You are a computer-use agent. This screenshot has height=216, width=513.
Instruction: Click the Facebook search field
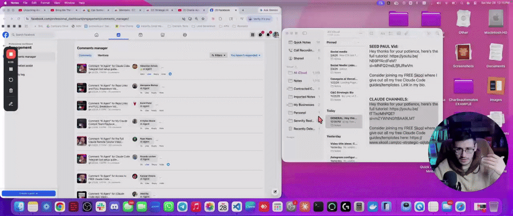pyautogui.click(x=33, y=35)
